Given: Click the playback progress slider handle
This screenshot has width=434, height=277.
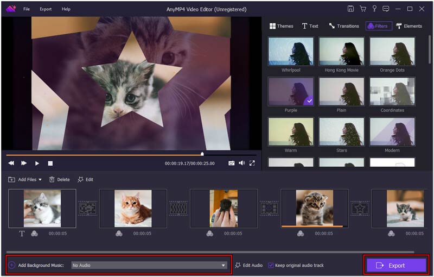Looking at the screenshot, I should click(202, 154).
